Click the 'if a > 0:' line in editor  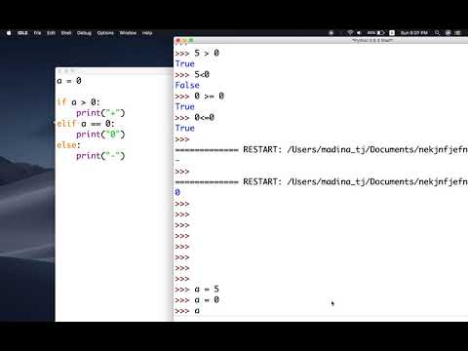click(x=78, y=102)
